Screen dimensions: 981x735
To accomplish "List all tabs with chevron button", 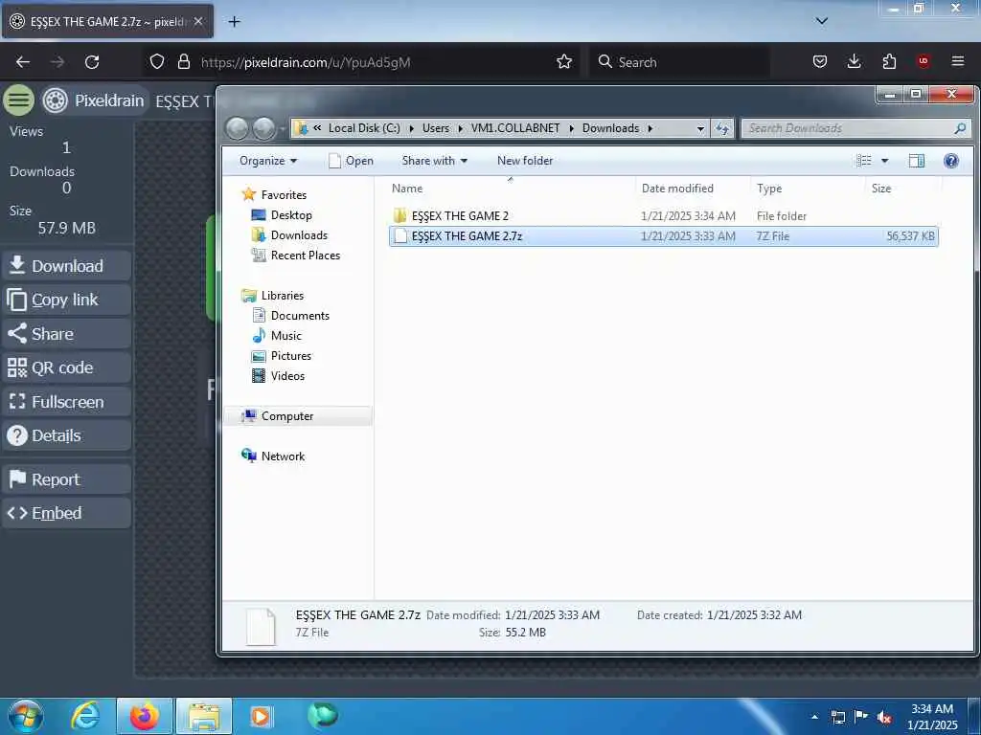I will (822, 21).
